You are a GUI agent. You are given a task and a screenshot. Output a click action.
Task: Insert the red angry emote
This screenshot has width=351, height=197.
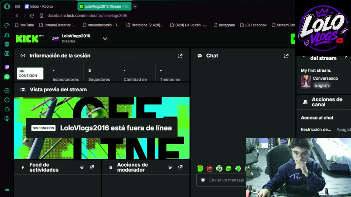point(210,169)
